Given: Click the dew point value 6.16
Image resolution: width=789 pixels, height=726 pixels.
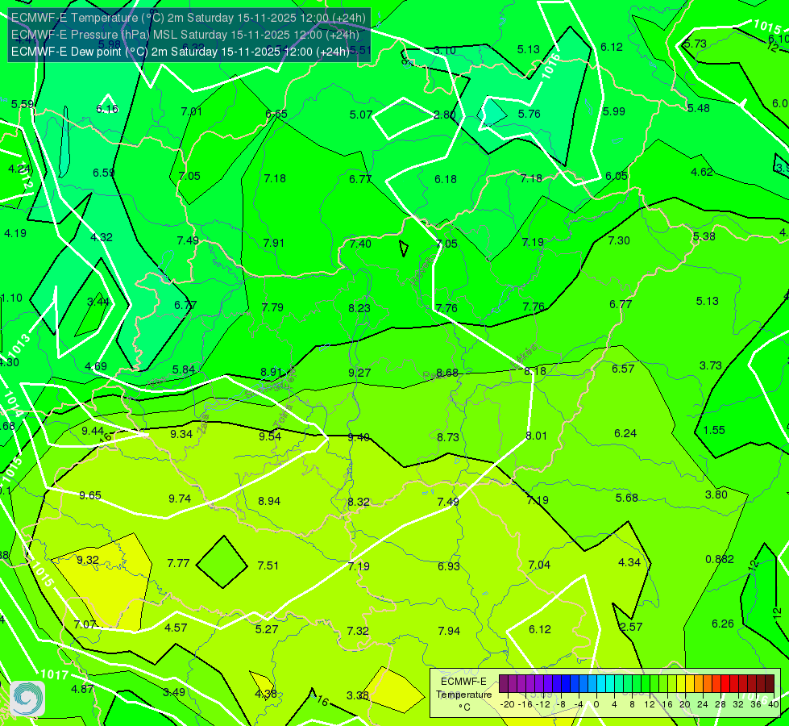Looking at the screenshot, I should [x=107, y=109].
